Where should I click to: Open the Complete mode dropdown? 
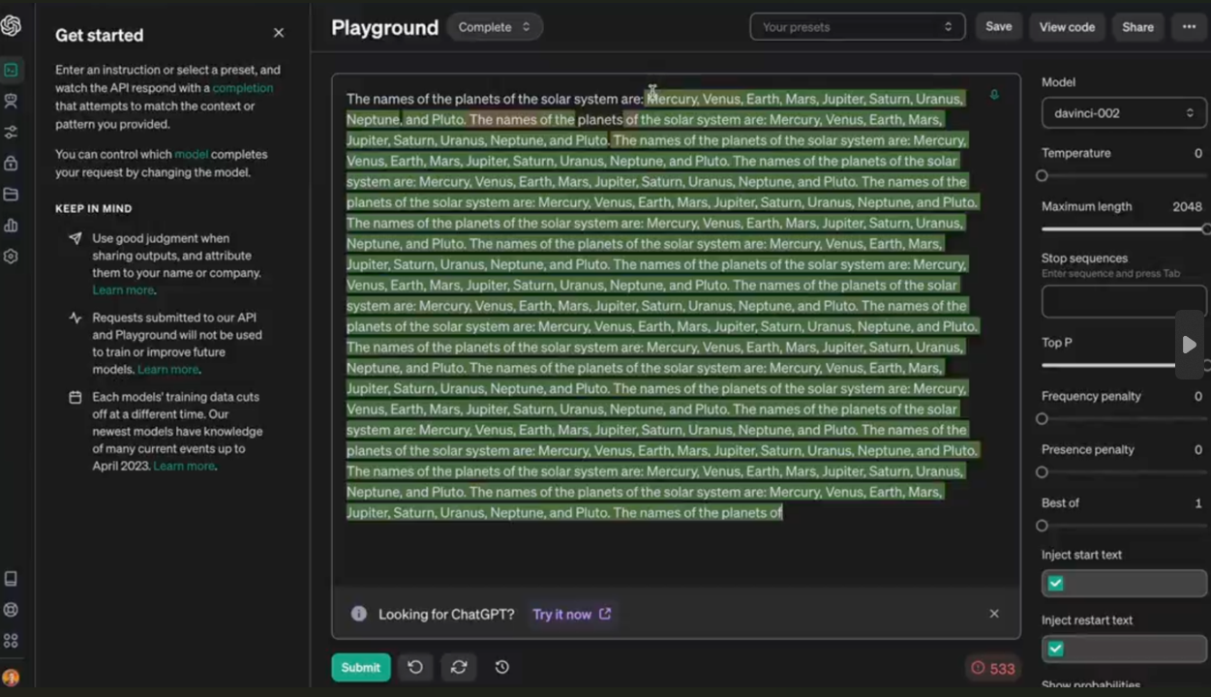(x=495, y=27)
